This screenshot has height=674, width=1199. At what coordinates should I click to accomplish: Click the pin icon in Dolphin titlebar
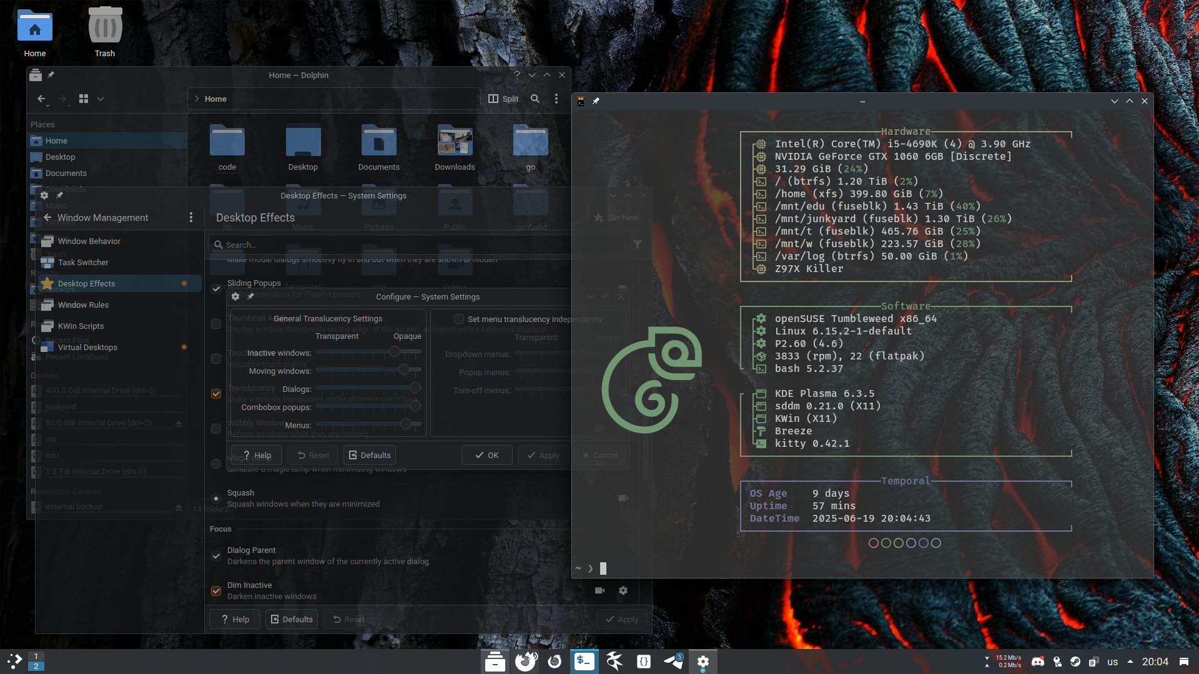51,75
